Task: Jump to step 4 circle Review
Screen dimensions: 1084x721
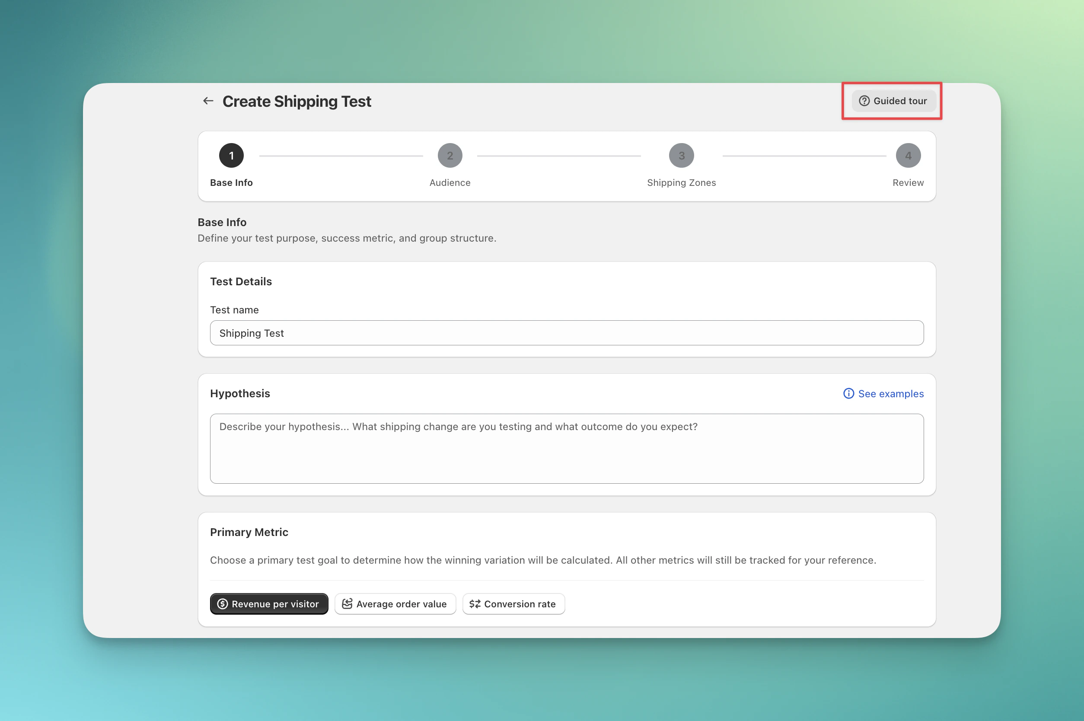Action: 908,156
